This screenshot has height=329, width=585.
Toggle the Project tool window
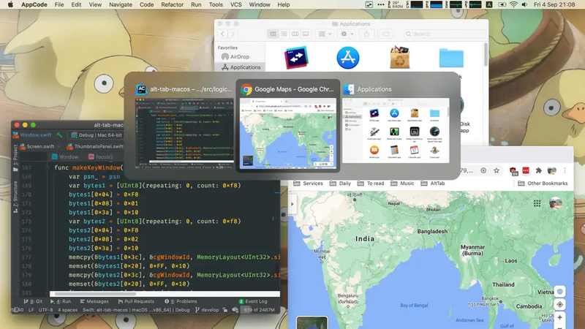15,152
